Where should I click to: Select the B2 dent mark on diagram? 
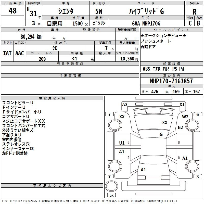click(181, 127)
